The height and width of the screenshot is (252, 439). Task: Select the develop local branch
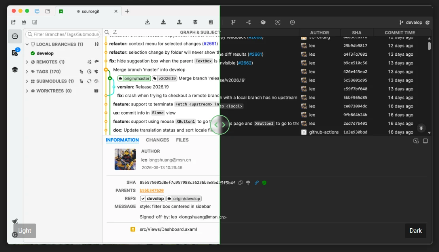point(45,53)
